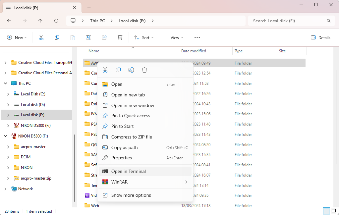This screenshot has width=339, height=215.
Task: Click the Rename icon in the context menu
Action: point(131,70)
